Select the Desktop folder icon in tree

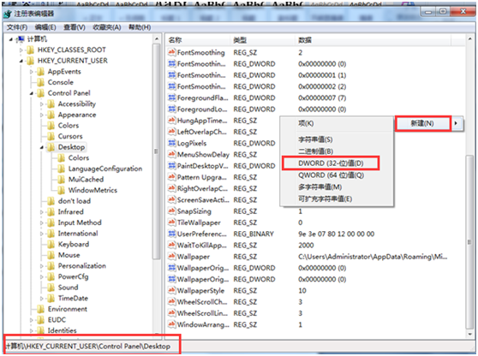pos(51,147)
